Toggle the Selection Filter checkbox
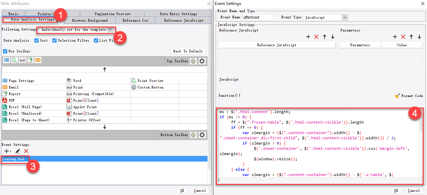 tap(54, 41)
